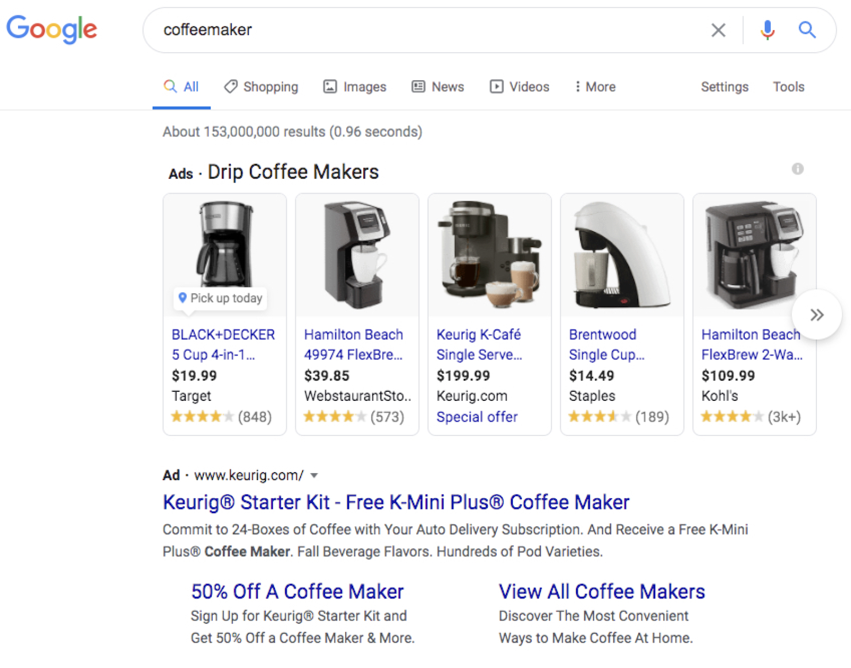Click the WebstaurantSto.. seller name
Viewport: 851px width, 668px height.
(x=357, y=396)
